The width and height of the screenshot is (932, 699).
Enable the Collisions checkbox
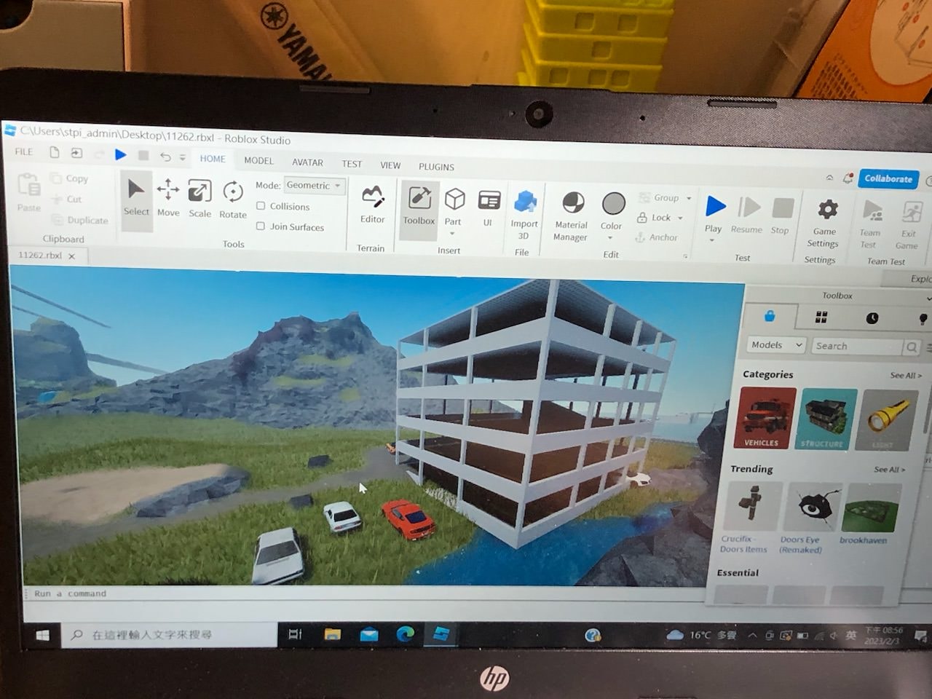pyautogui.click(x=261, y=206)
